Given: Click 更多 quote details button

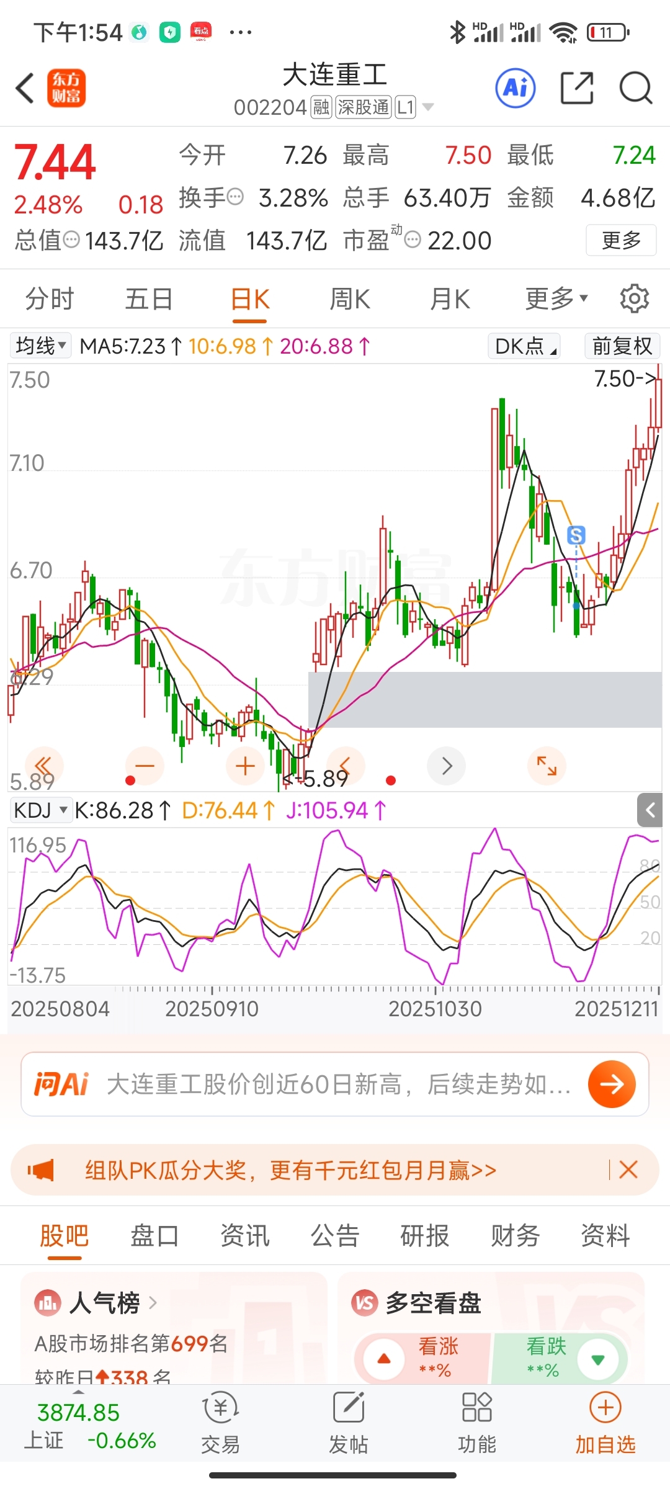Looking at the screenshot, I should coord(621,240).
